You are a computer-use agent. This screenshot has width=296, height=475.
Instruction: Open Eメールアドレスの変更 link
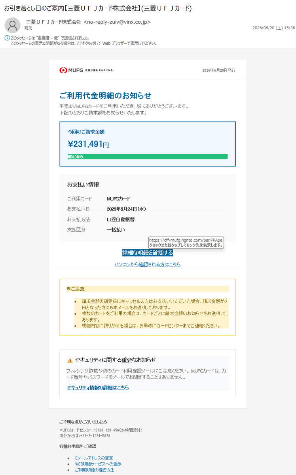click(x=94, y=458)
